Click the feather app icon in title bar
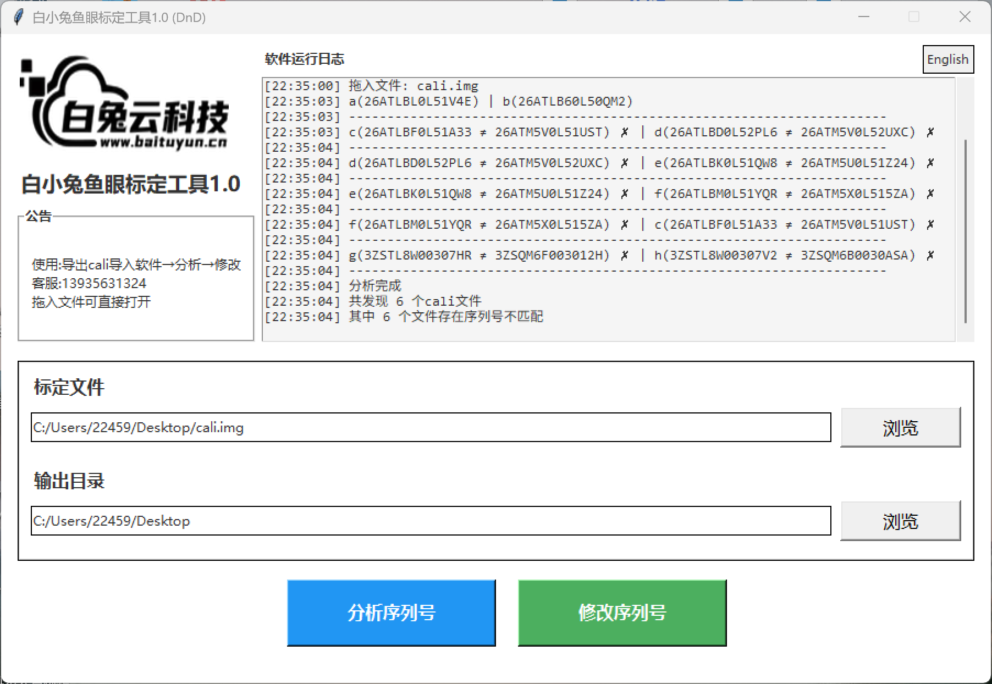Screen dimensions: 992x684 pos(18,17)
